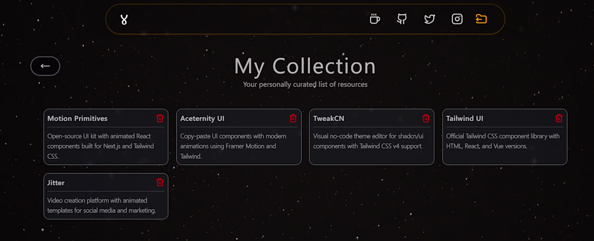The image size is (594, 241).
Task: Visit the Twitter bird icon link
Action: tap(429, 19)
